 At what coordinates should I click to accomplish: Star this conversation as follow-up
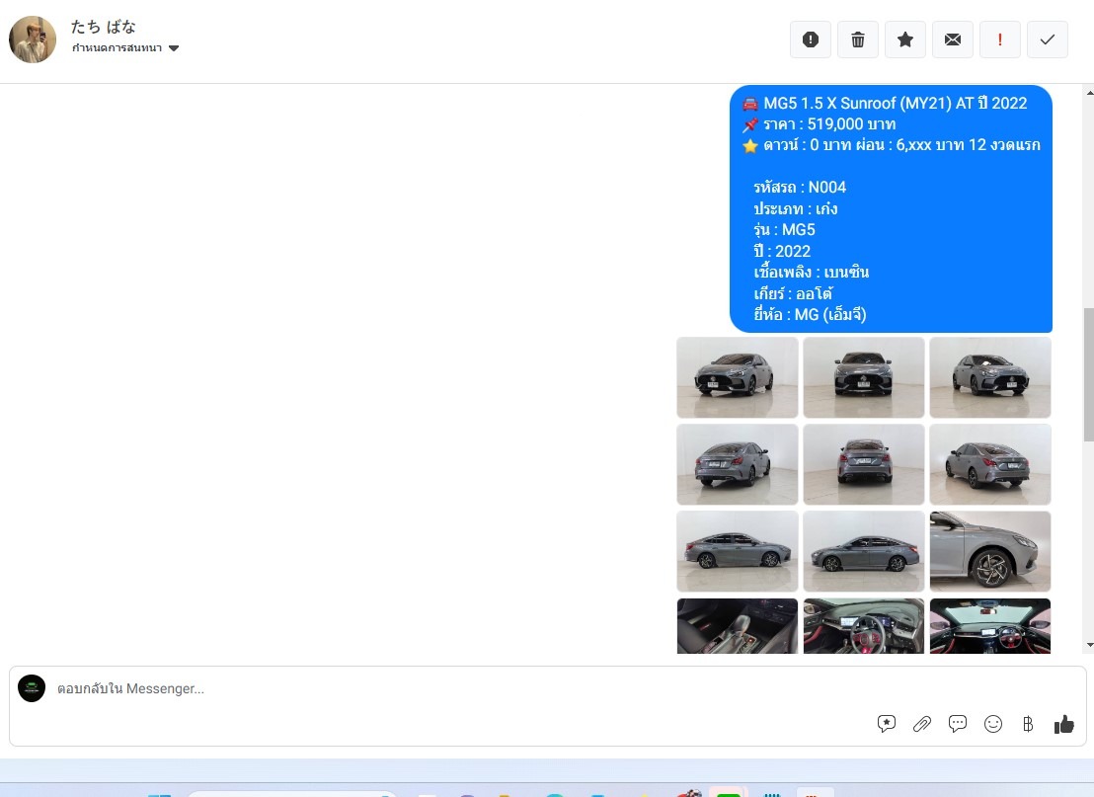(x=905, y=40)
